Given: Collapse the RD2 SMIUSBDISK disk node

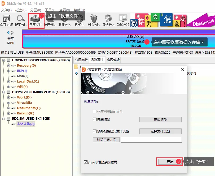Looking at the screenshot, I should click(3, 119).
